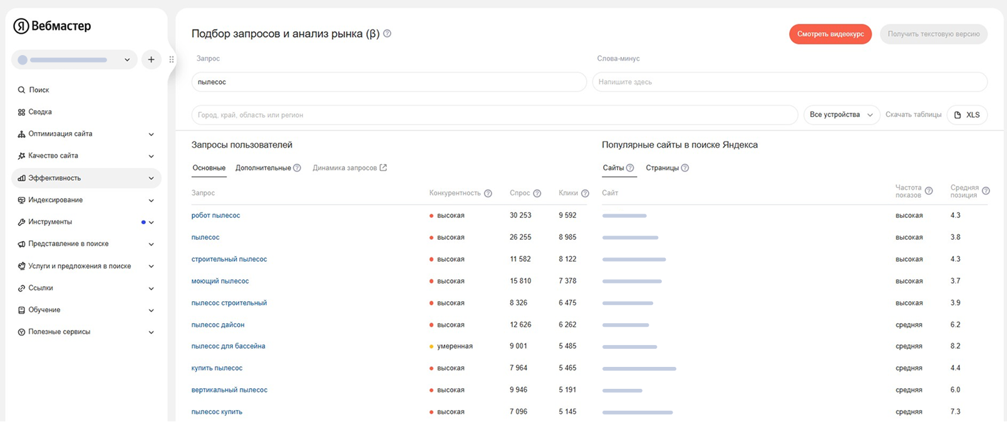Click the Запрос field containing пылесос

click(389, 82)
